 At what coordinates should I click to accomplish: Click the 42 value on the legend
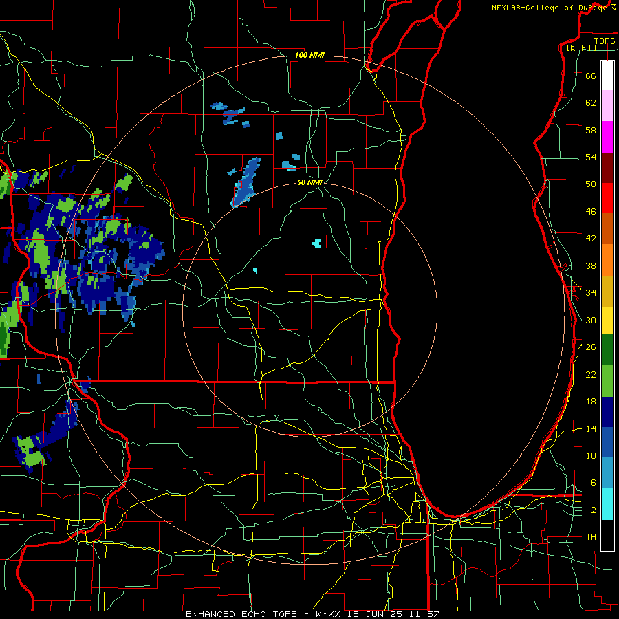point(591,239)
